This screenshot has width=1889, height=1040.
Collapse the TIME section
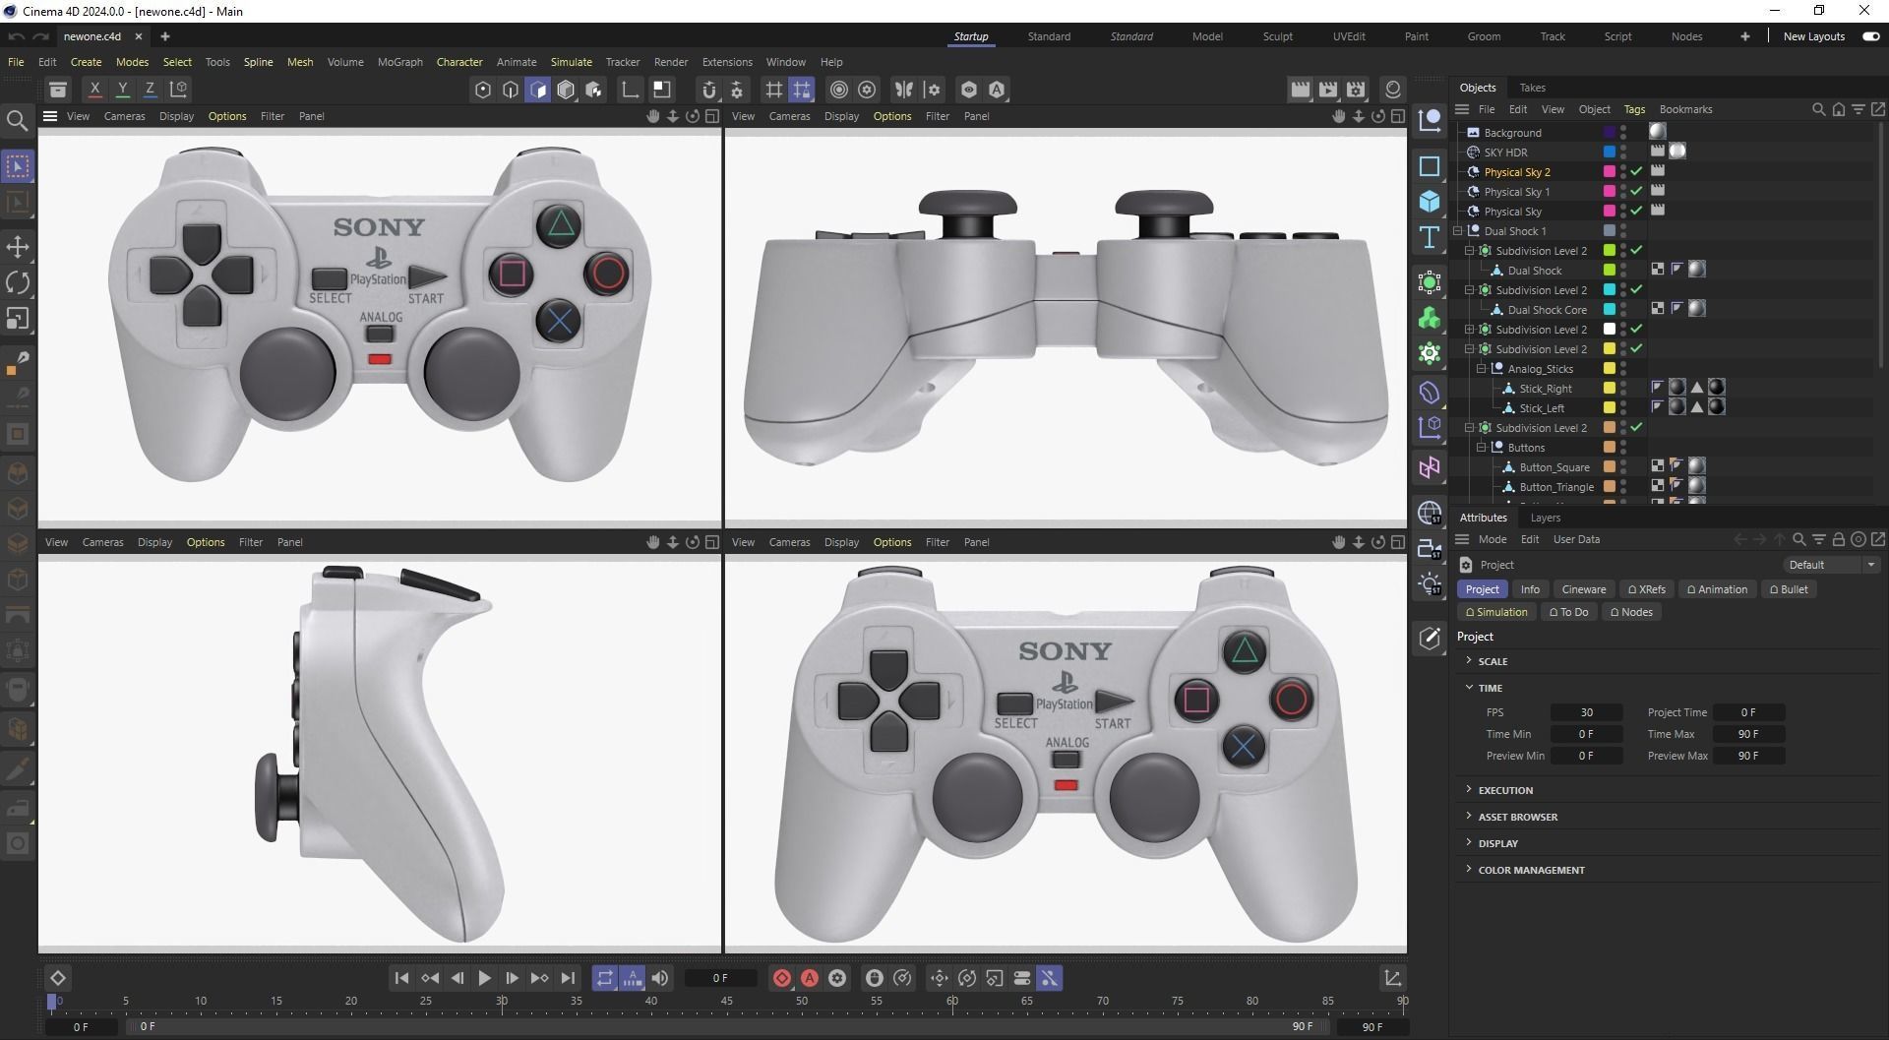click(x=1469, y=687)
